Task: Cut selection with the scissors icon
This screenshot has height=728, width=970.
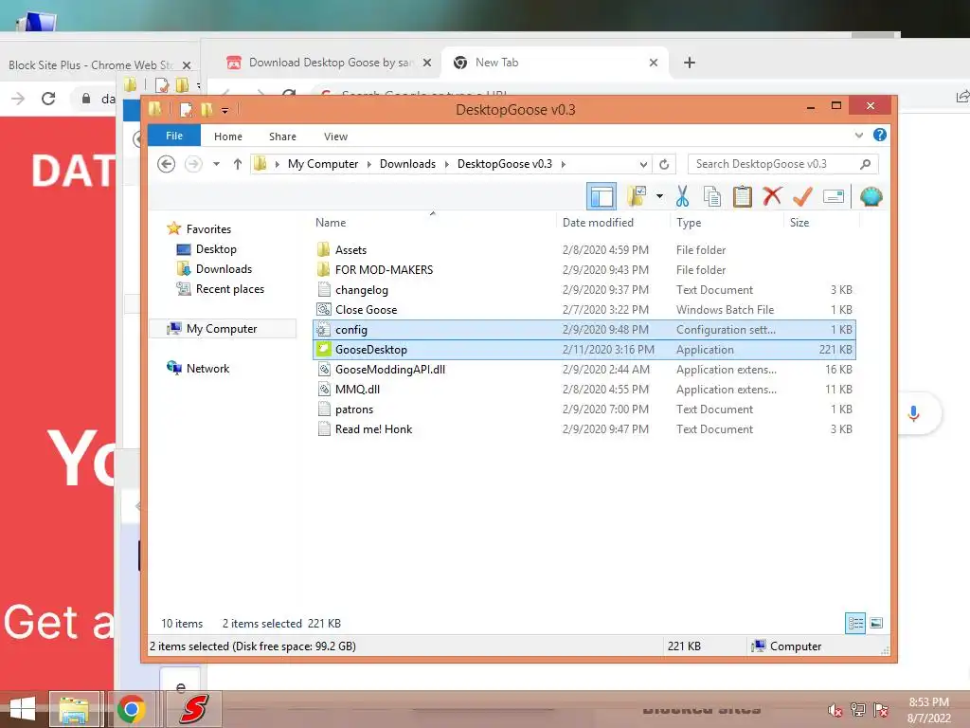Action: click(x=682, y=197)
